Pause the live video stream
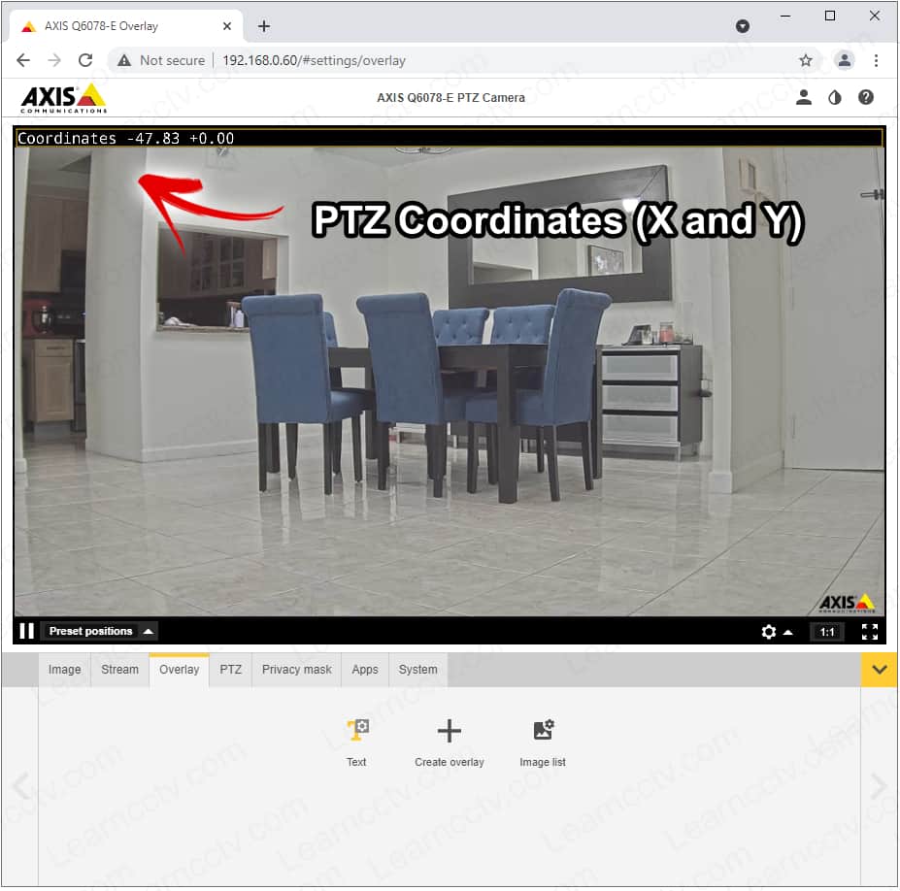900x891 pixels. pos(26,631)
